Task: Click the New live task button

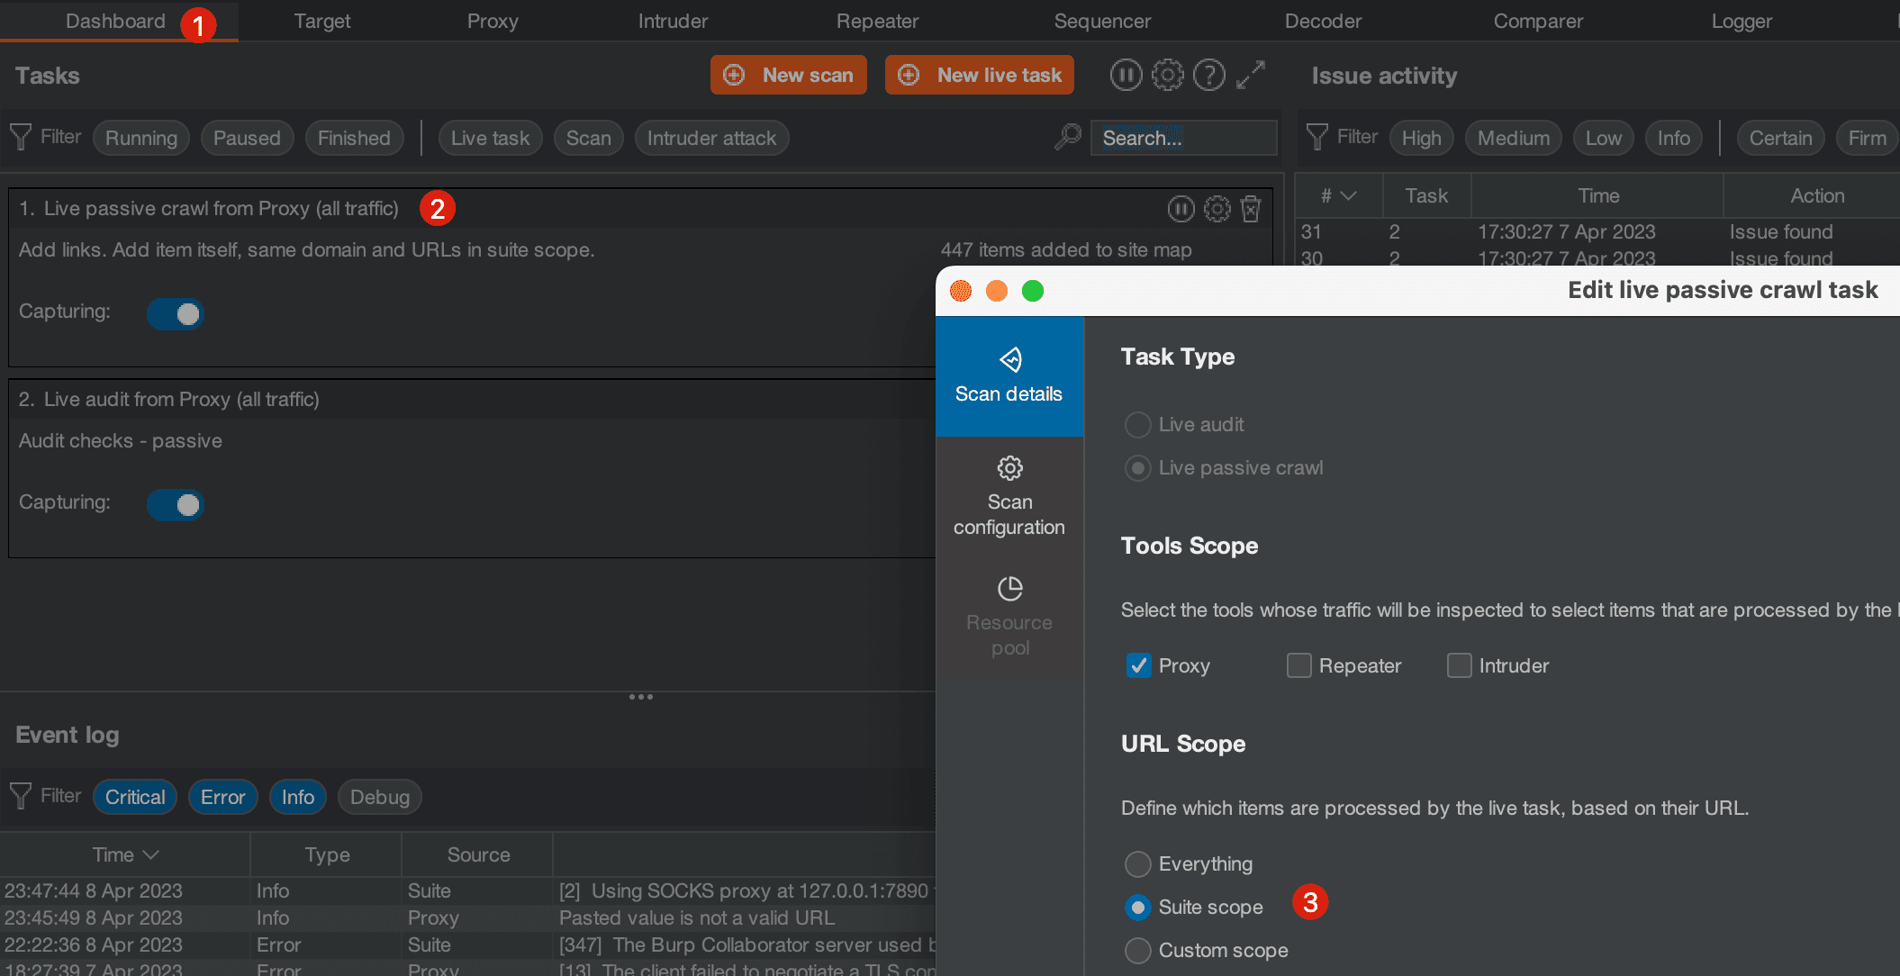Action: [x=982, y=76]
